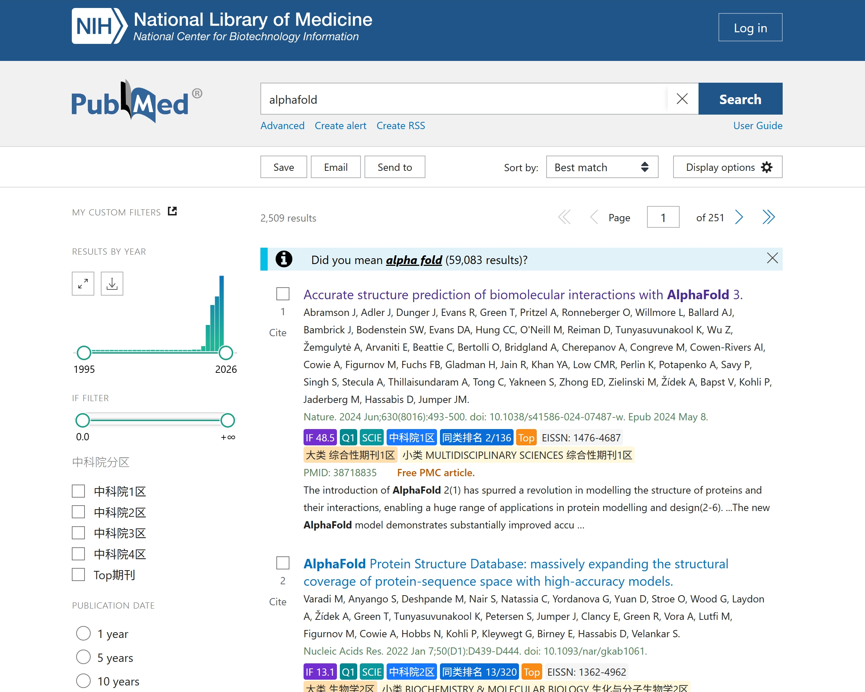Click the IF filter minimum slider handle
865x692 pixels.
point(83,420)
